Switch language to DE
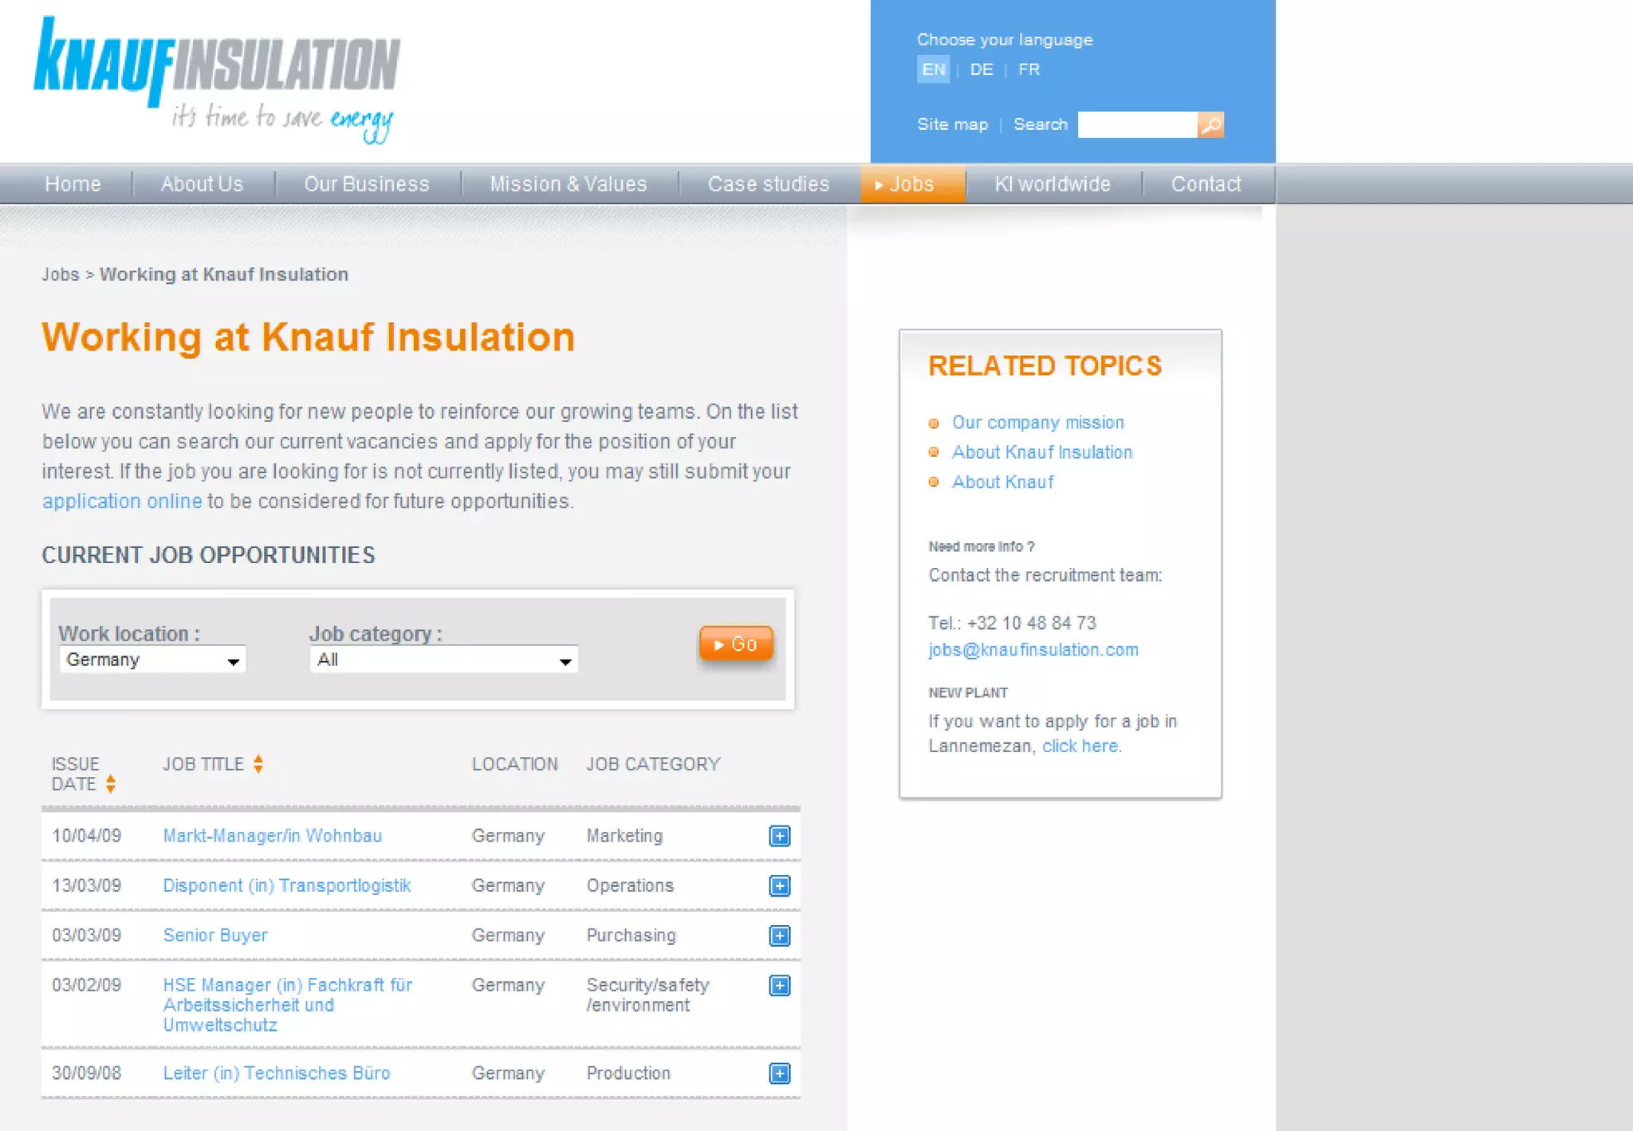This screenshot has height=1131, width=1633. pos(982,69)
